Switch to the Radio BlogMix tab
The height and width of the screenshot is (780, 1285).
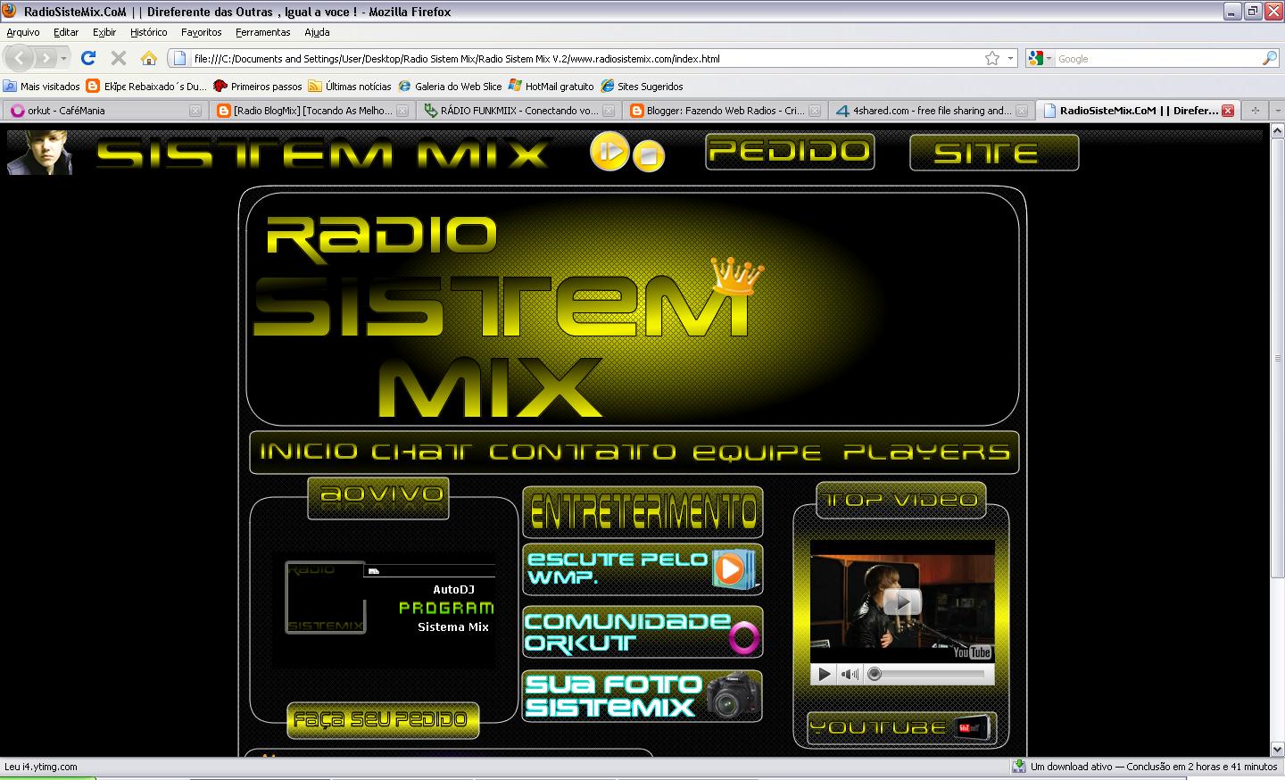coord(311,111)
